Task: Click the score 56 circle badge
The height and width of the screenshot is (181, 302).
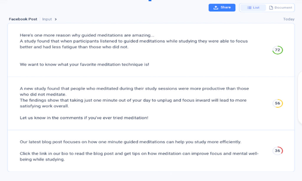Action: [278, 103]
